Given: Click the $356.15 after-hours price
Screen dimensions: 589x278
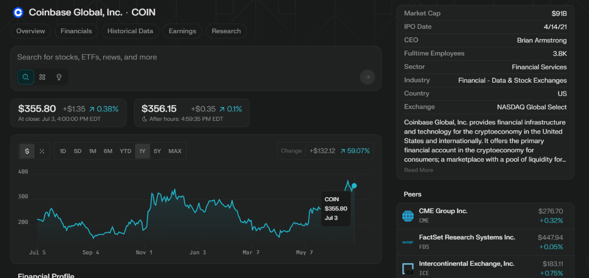Looking at the screenshot, I should click(x=159, y=109).
